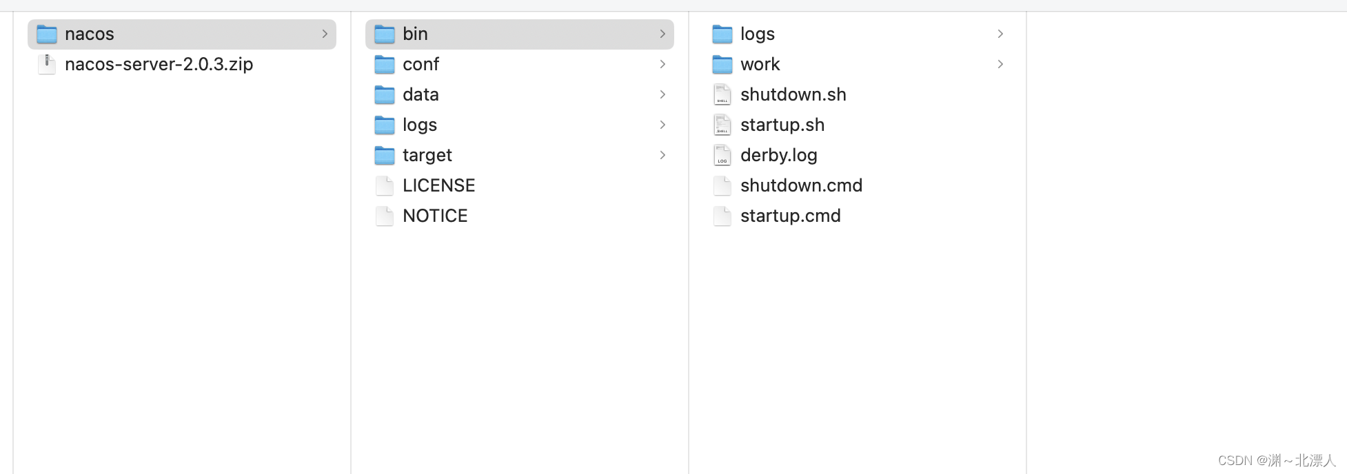
Task: Expand the target folder chevron
Action: point(662,155)
